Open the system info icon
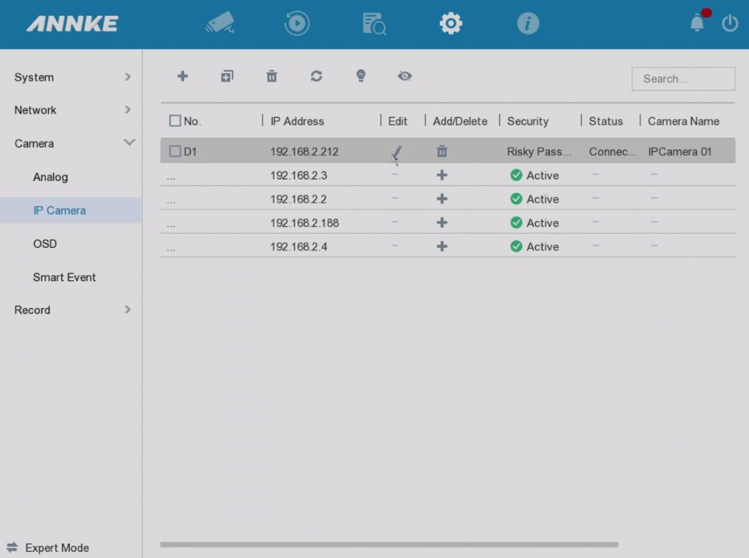This screenshot has width=749, height=558. (x=527, y=24)
